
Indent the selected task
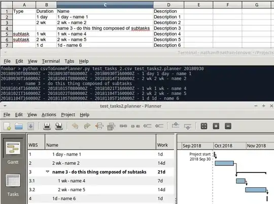click(147, 126)
